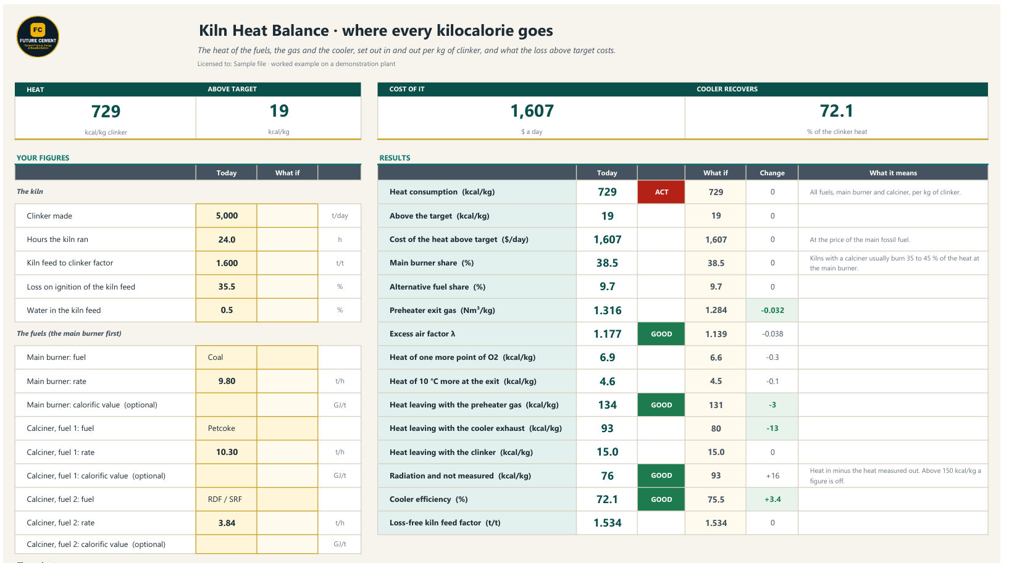This screenshot has height=563, width=1017.
Task: Select Calciner fuel 1 calorific value Today cell
Action: click(227, 476)
